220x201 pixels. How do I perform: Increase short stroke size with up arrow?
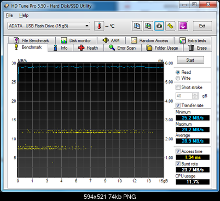pos(195,94)
